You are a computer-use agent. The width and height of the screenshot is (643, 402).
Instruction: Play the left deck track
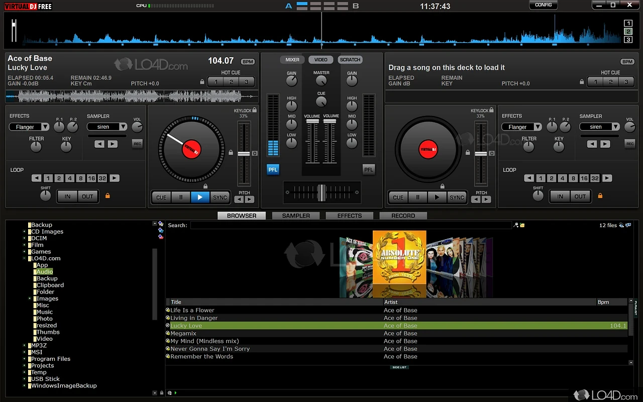coord(200,197)
